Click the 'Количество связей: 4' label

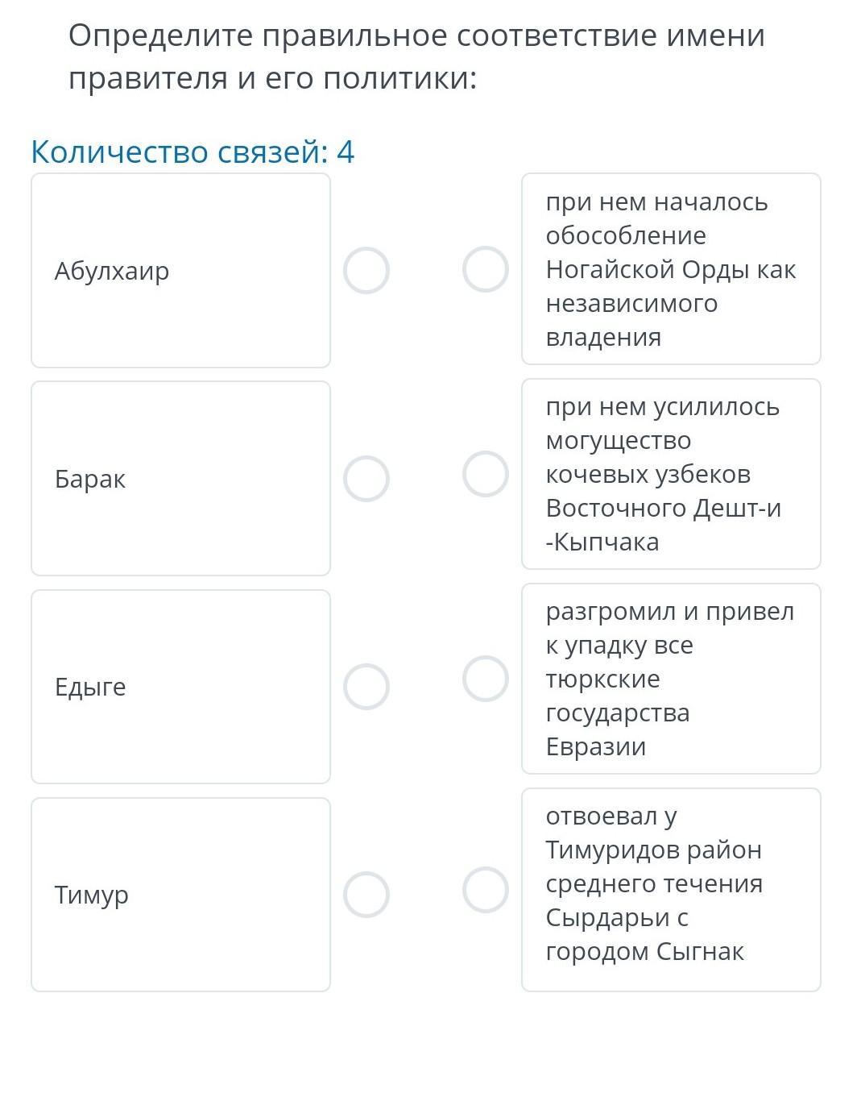[192, 152]
